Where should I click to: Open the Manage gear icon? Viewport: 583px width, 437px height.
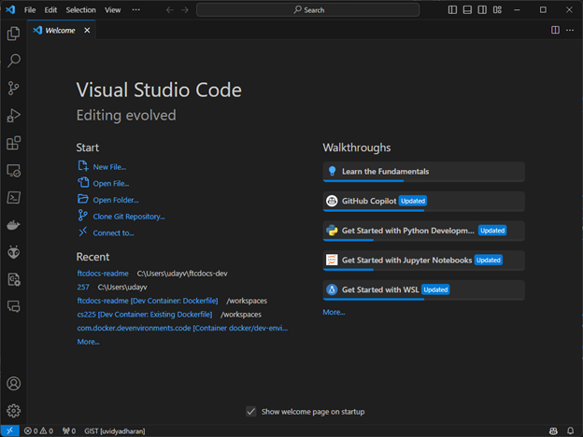click(x=13, y=411)
